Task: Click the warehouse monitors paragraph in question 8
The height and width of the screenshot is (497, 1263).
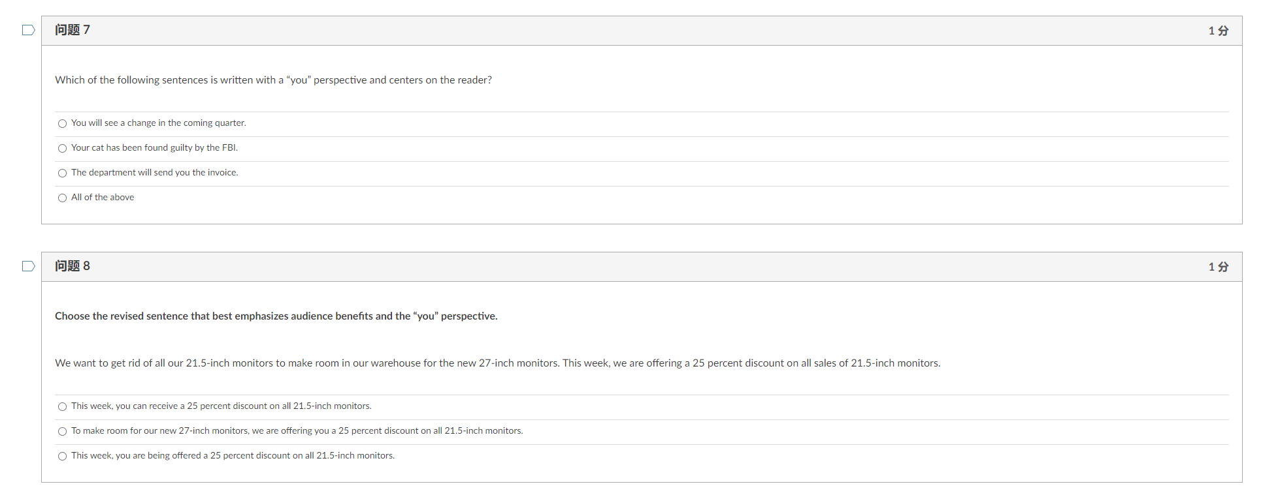Action: click(x=498, y=363)
